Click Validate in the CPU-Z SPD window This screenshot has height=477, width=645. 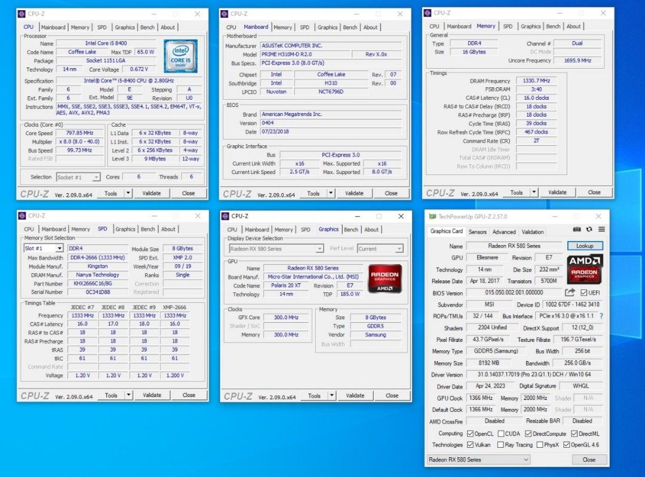click(152, 395)
